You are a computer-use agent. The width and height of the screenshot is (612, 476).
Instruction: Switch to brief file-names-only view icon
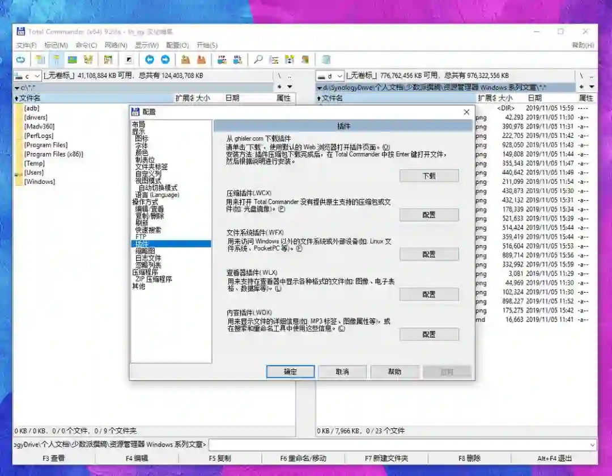(40, 60)
